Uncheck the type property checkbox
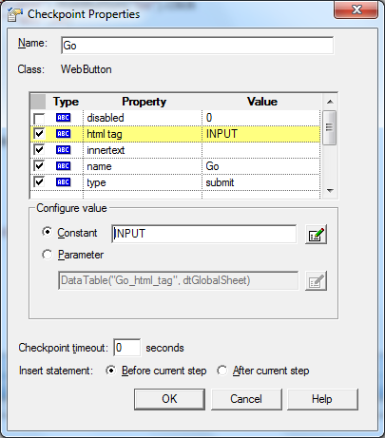Screen dimensions: 385x438 [x=39, y=182]
